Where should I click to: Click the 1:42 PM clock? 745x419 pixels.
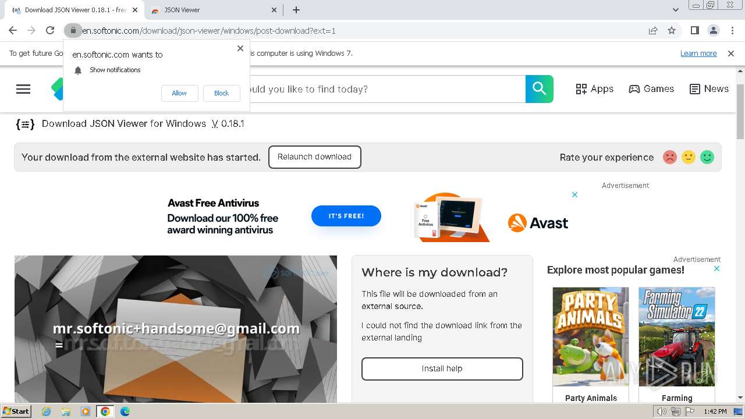(715, 411)
